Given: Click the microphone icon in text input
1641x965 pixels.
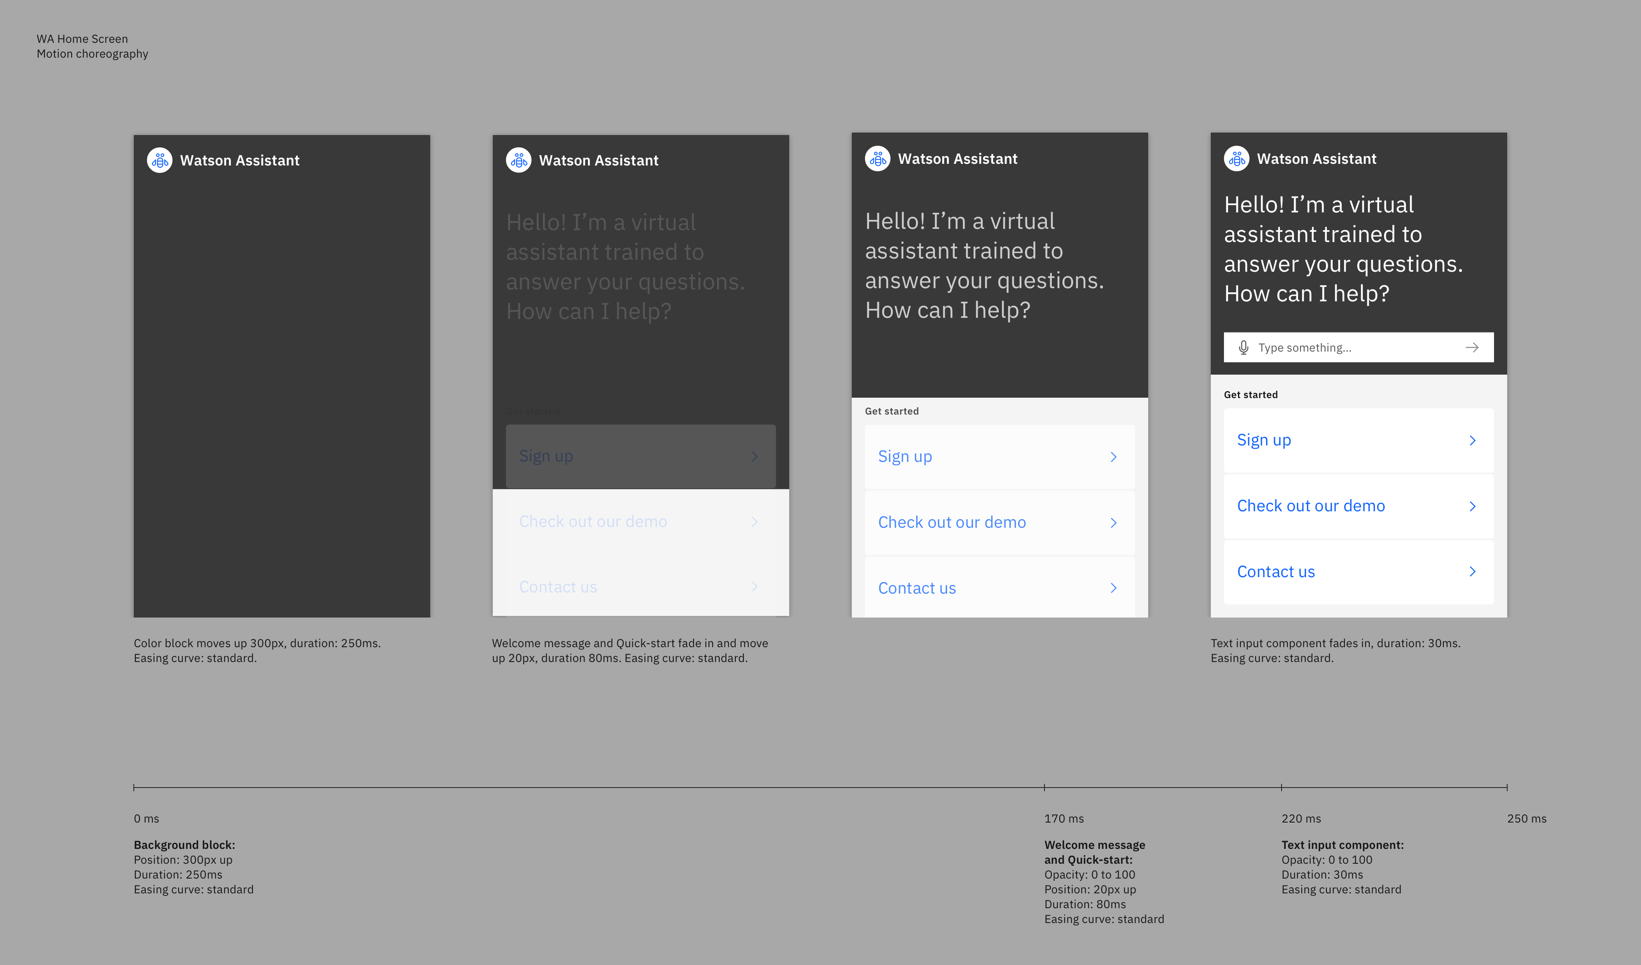Looking at the screenshot, I should click(1243, 348).
